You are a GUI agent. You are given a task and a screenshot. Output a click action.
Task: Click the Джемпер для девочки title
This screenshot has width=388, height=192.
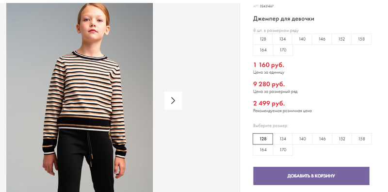(284, 19)
